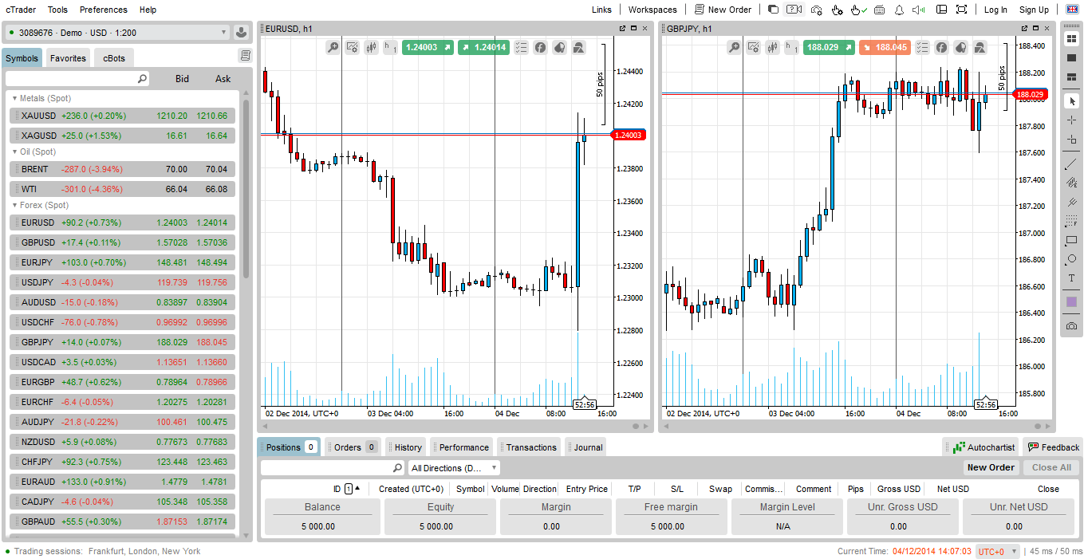
Task: Take a chart snapshot with camera icon
Action: click(1071, 325)
